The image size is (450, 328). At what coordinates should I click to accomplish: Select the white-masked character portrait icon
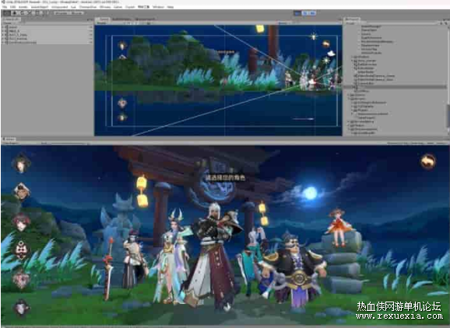point(21,249)
